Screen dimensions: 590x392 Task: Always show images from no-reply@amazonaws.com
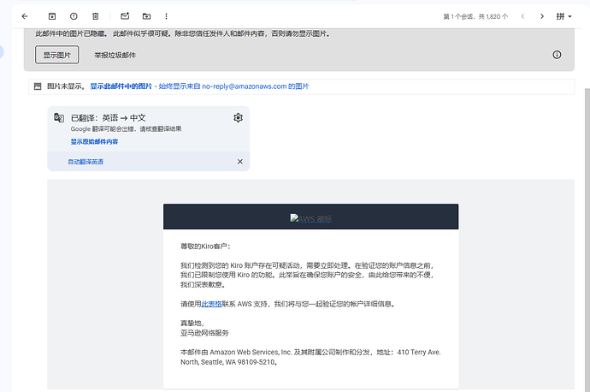(x=233, y=86)
